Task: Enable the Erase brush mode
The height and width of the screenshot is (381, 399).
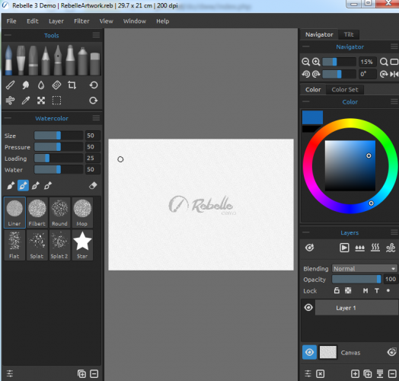Action: (93, 186)
